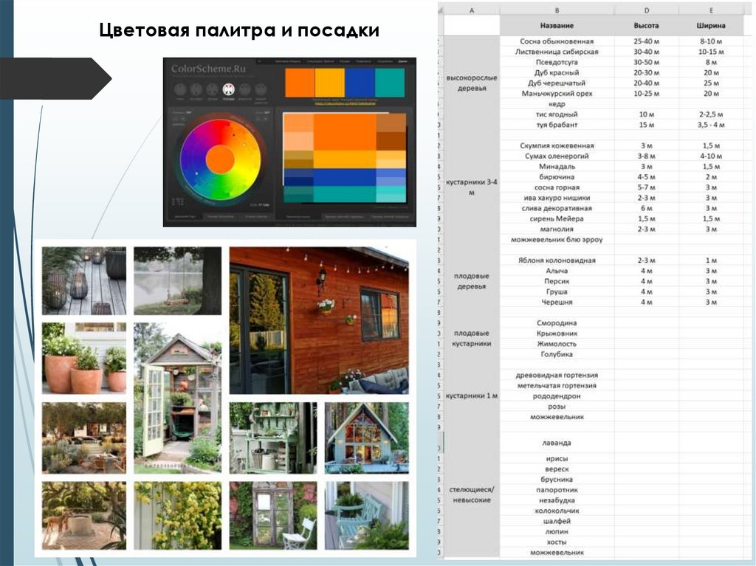This screenshot has width=756, height=566.
Task: Click the 'Дуб красный' cell
Action: 557,73
